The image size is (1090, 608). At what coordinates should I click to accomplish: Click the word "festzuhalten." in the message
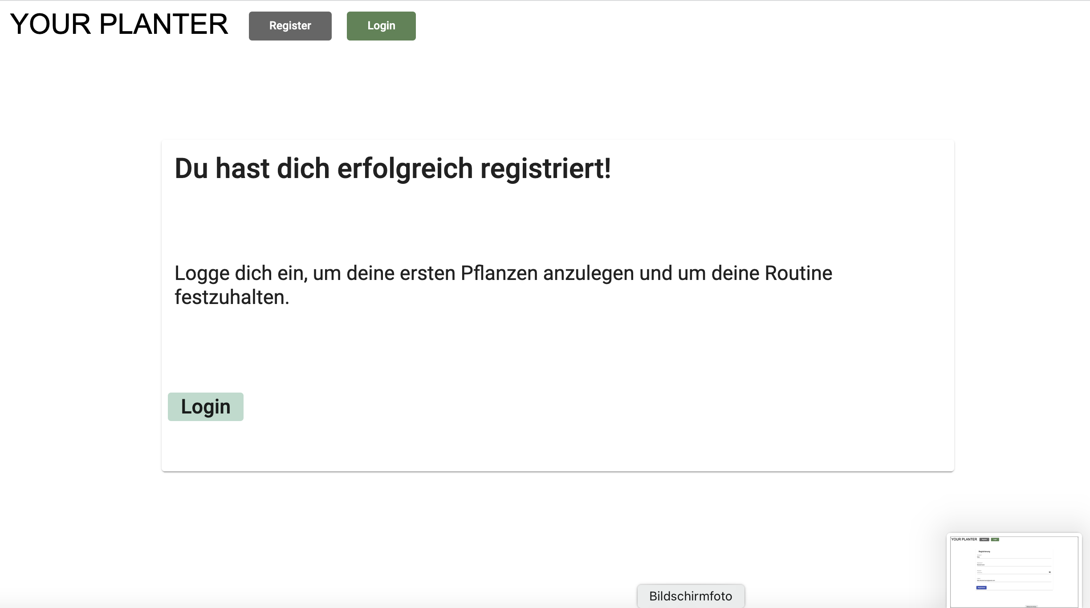pos(232,297)
